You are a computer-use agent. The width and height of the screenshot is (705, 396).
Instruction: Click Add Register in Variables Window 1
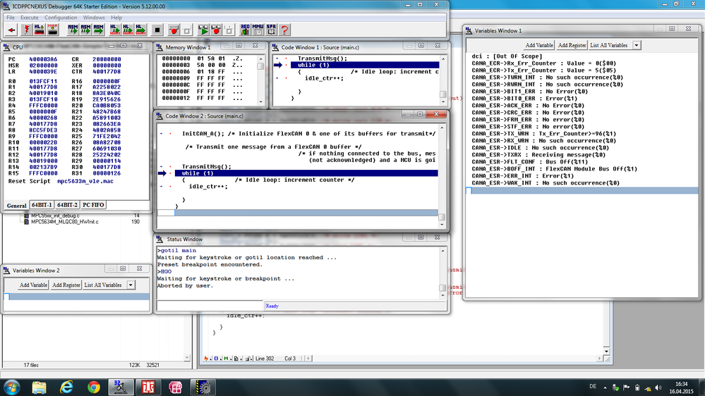572,45
